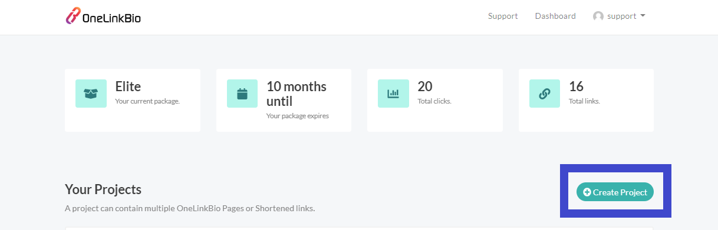Click the projects description text below heading
Viewport: 718px width, 230px height.
tap(190, 208)
